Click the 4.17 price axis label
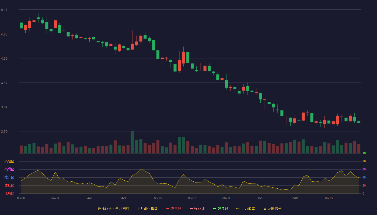This screenshot has height=215, width=377. [4, 83]
